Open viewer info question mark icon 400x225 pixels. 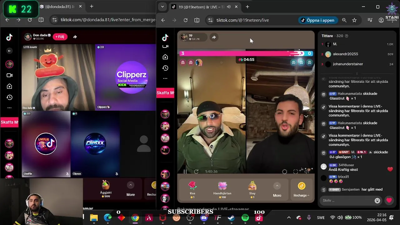point(346,36)
